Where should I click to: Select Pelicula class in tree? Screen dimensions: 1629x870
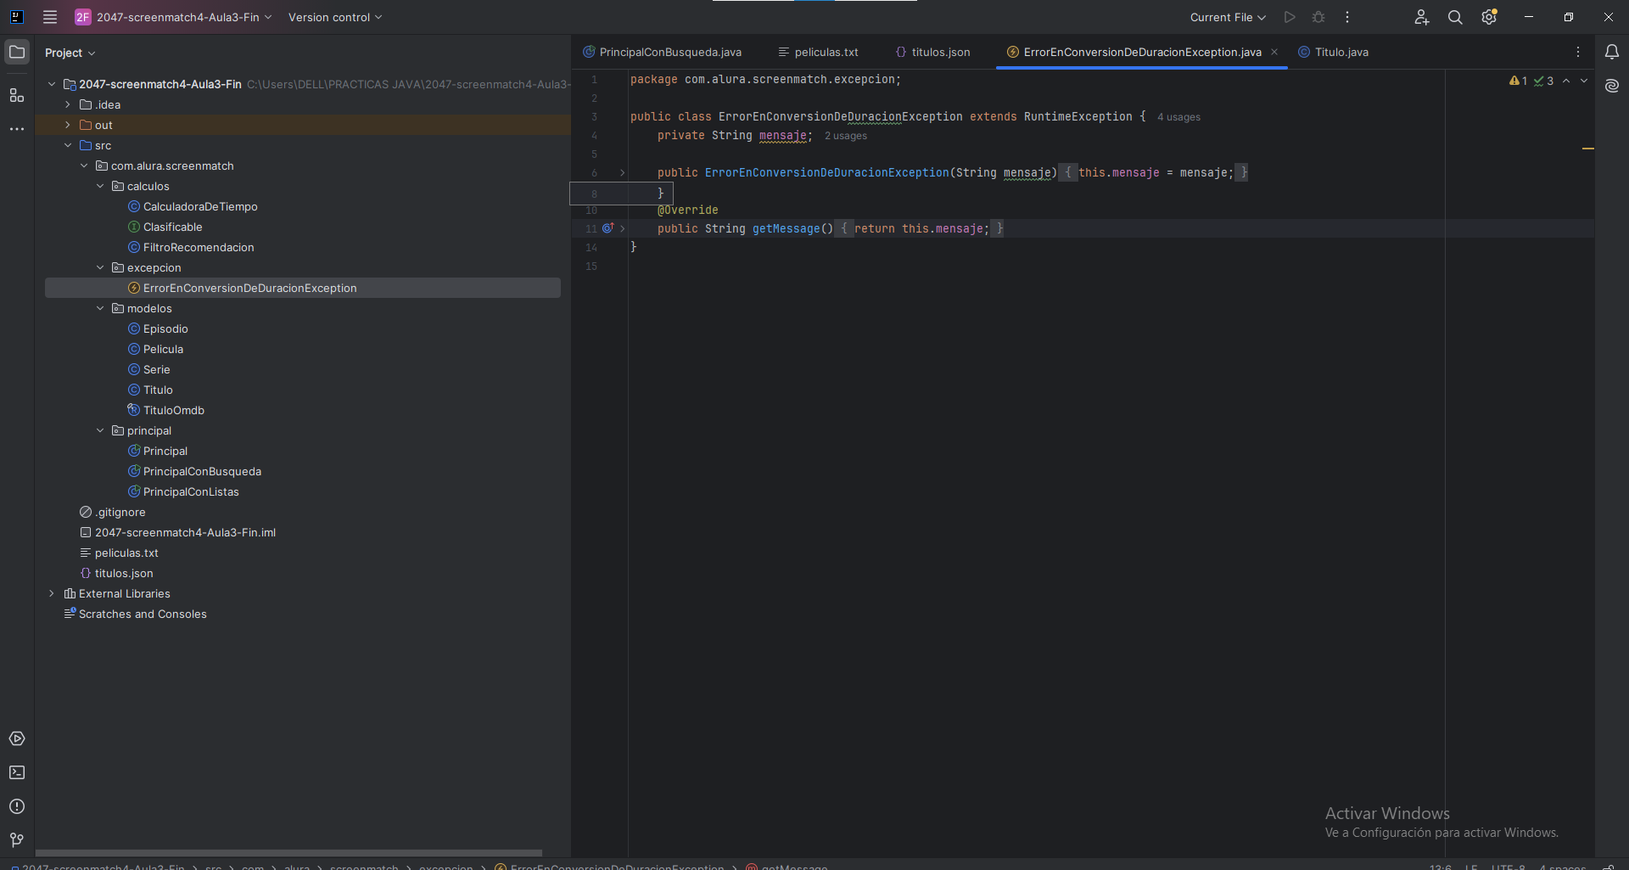pyautogui.click(x=163, y=349)
